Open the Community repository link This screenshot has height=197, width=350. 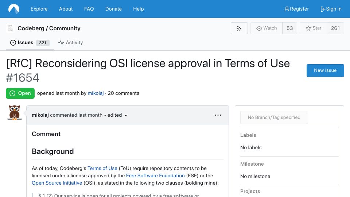[x=65, y=28]
